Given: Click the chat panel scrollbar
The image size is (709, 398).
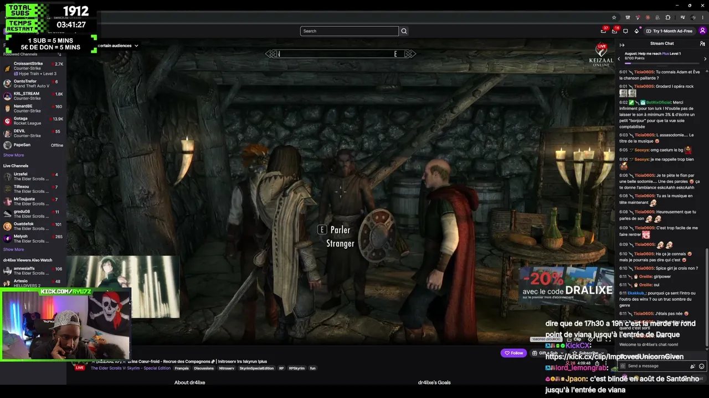Looking at the screenshot, I should (x=707, y=298).
